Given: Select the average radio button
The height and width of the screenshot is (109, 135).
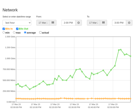Looking at the screenshot, I should [x=25, y=32].
